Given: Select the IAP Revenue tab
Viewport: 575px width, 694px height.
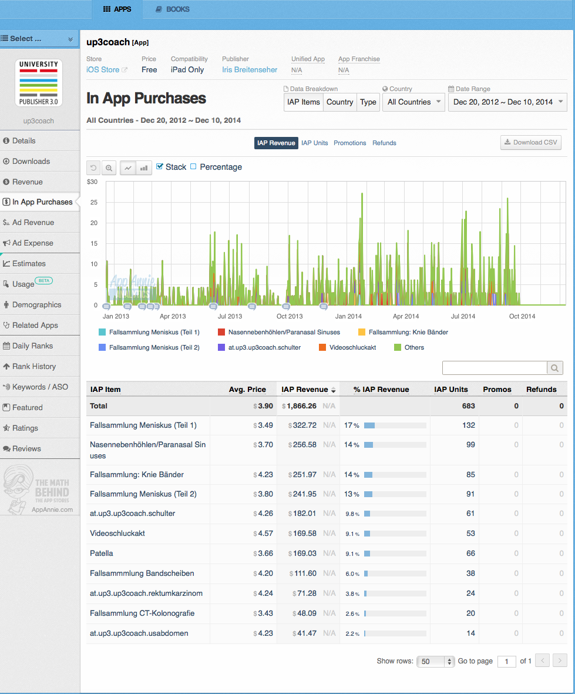Looking at the screenshot, I should 276,143.
